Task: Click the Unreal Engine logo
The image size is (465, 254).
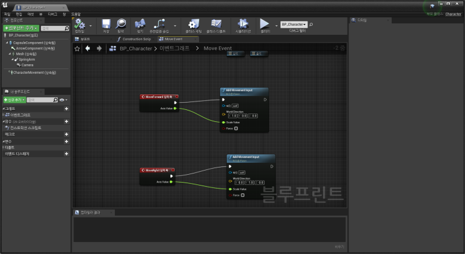Action: 5,5
